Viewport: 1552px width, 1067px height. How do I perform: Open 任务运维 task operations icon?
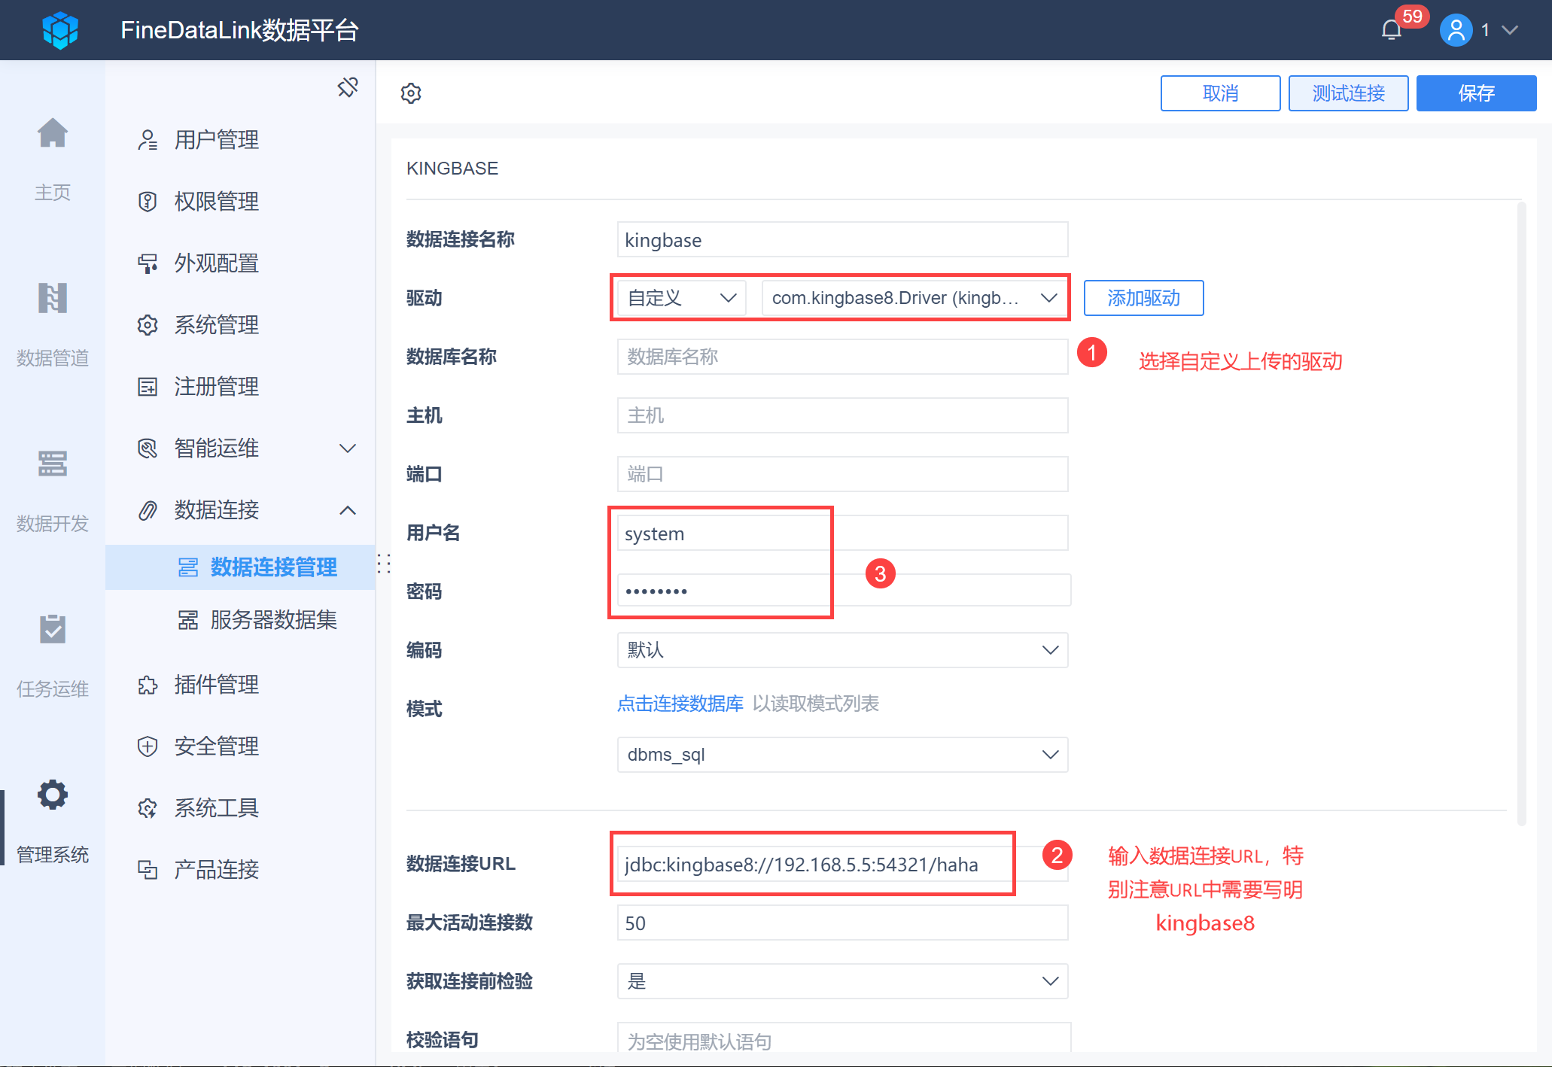pos(53,629)
